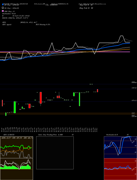Click the 1276.13 price level label
The height and width of the screenshot is (180, 137).
(134, 100)
